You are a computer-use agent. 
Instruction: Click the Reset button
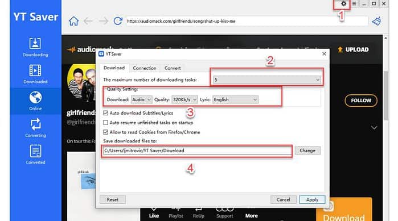click(112, 200)
